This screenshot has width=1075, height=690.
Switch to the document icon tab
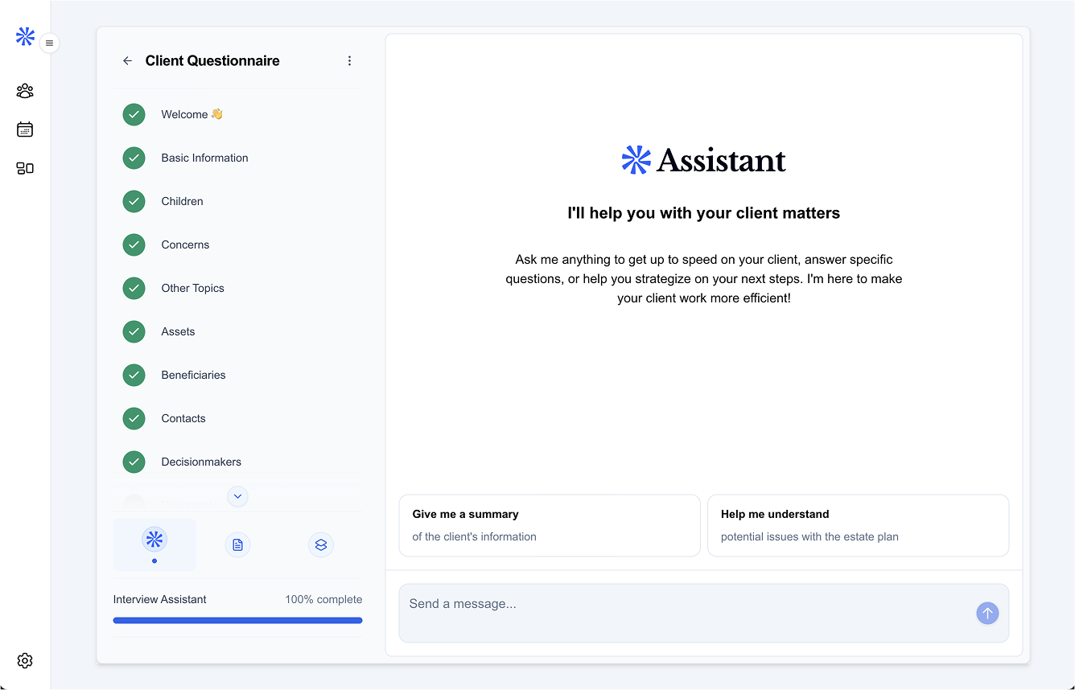pos(237,544)
